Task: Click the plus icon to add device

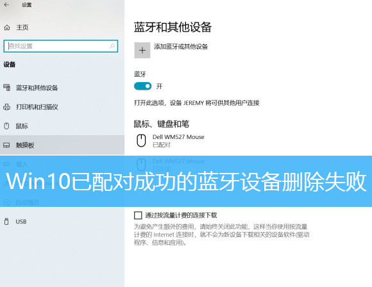Action: pyautogui.click(x=142, y=50)
